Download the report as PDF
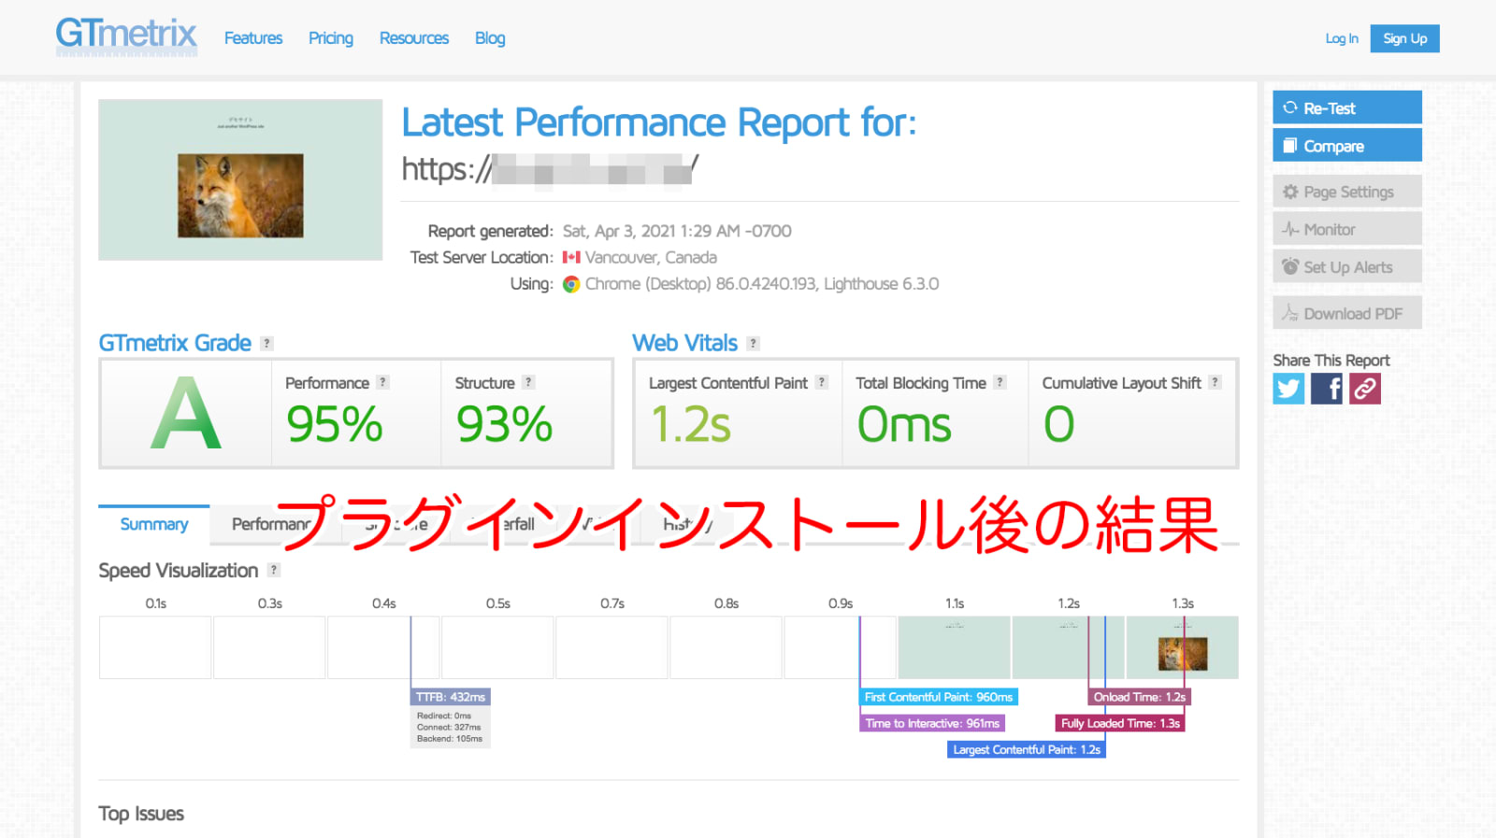1496x838 pixels. click(1347, 313)
